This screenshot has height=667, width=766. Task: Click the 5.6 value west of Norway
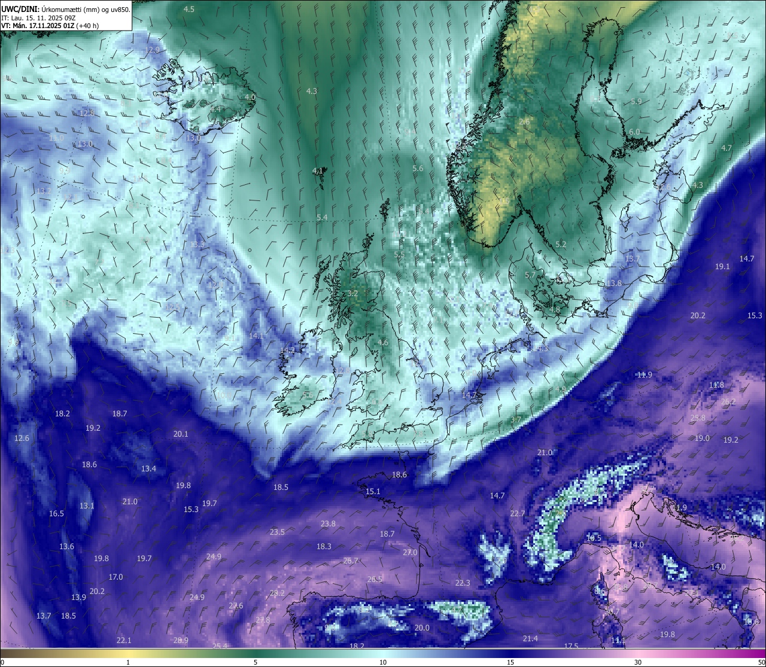pos(418,169)
